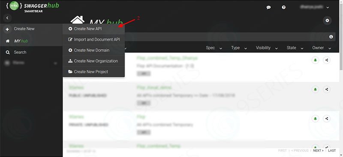This screenshot has width=343, height=157.
Task: Go to the NEXT page
Action: click(x=318, y=151)
